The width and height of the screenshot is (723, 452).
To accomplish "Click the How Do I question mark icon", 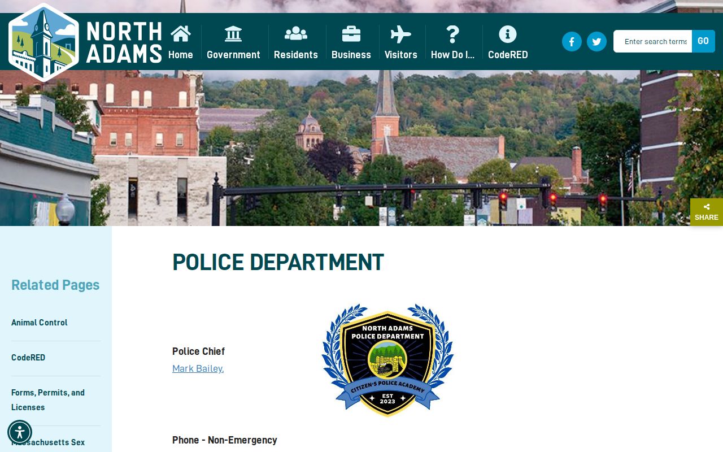I will 452,34.
